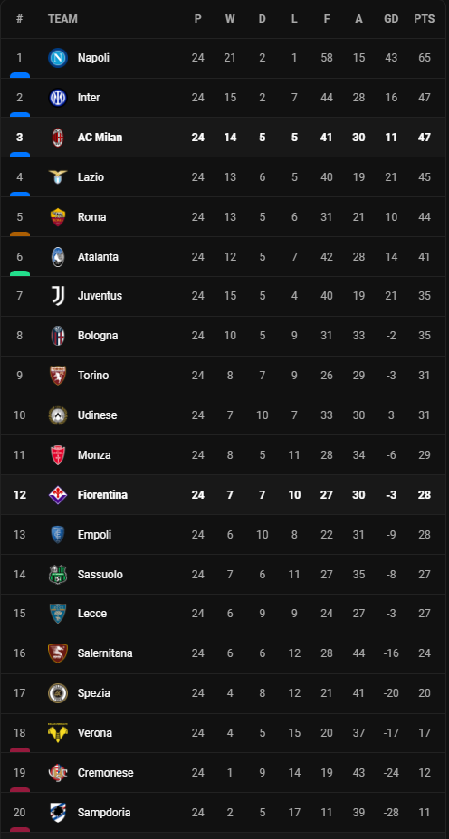Open the Inter club logo

(x=58, y=98)
